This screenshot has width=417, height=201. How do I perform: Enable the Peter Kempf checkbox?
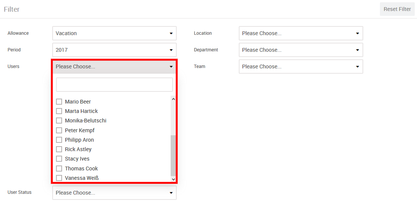pyautogui.click(x=59, y=130)
